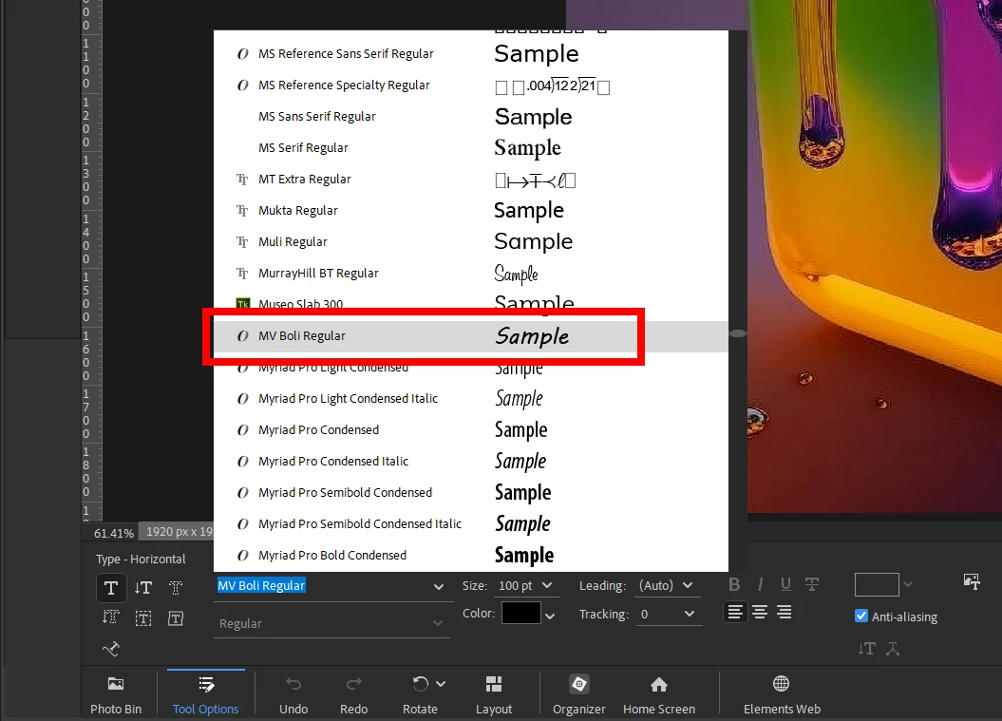
Task: Click the Tracking value field
Action: click(658, 614)
